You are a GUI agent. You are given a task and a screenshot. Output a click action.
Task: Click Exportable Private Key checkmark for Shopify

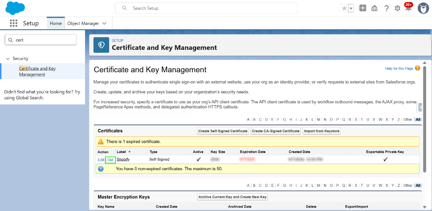[385, 159]
